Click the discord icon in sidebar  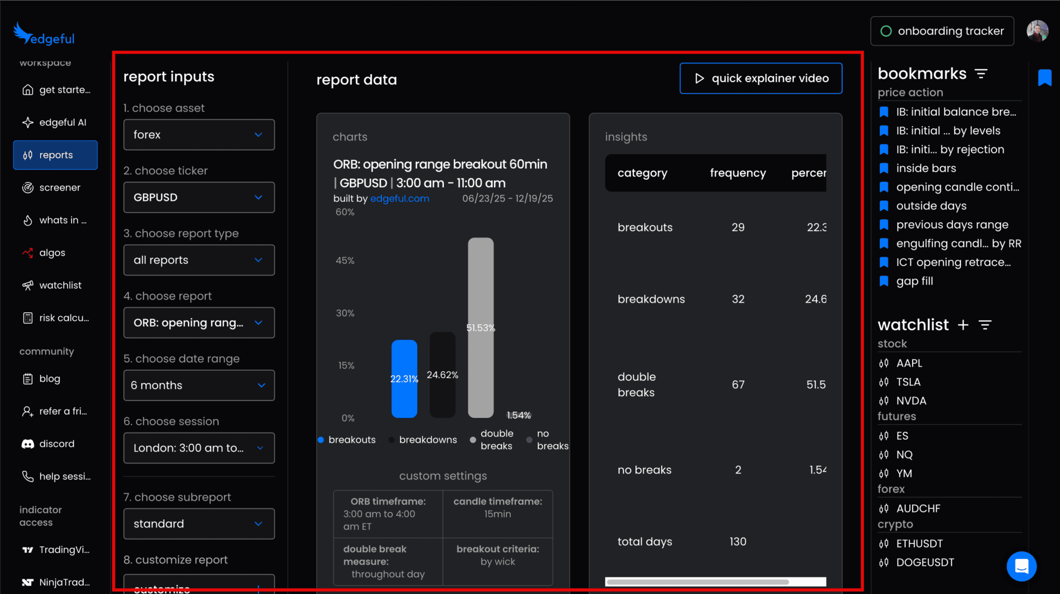tap(28, 444)
